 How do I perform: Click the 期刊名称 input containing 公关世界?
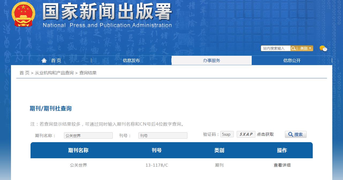[x=88, y=135]
